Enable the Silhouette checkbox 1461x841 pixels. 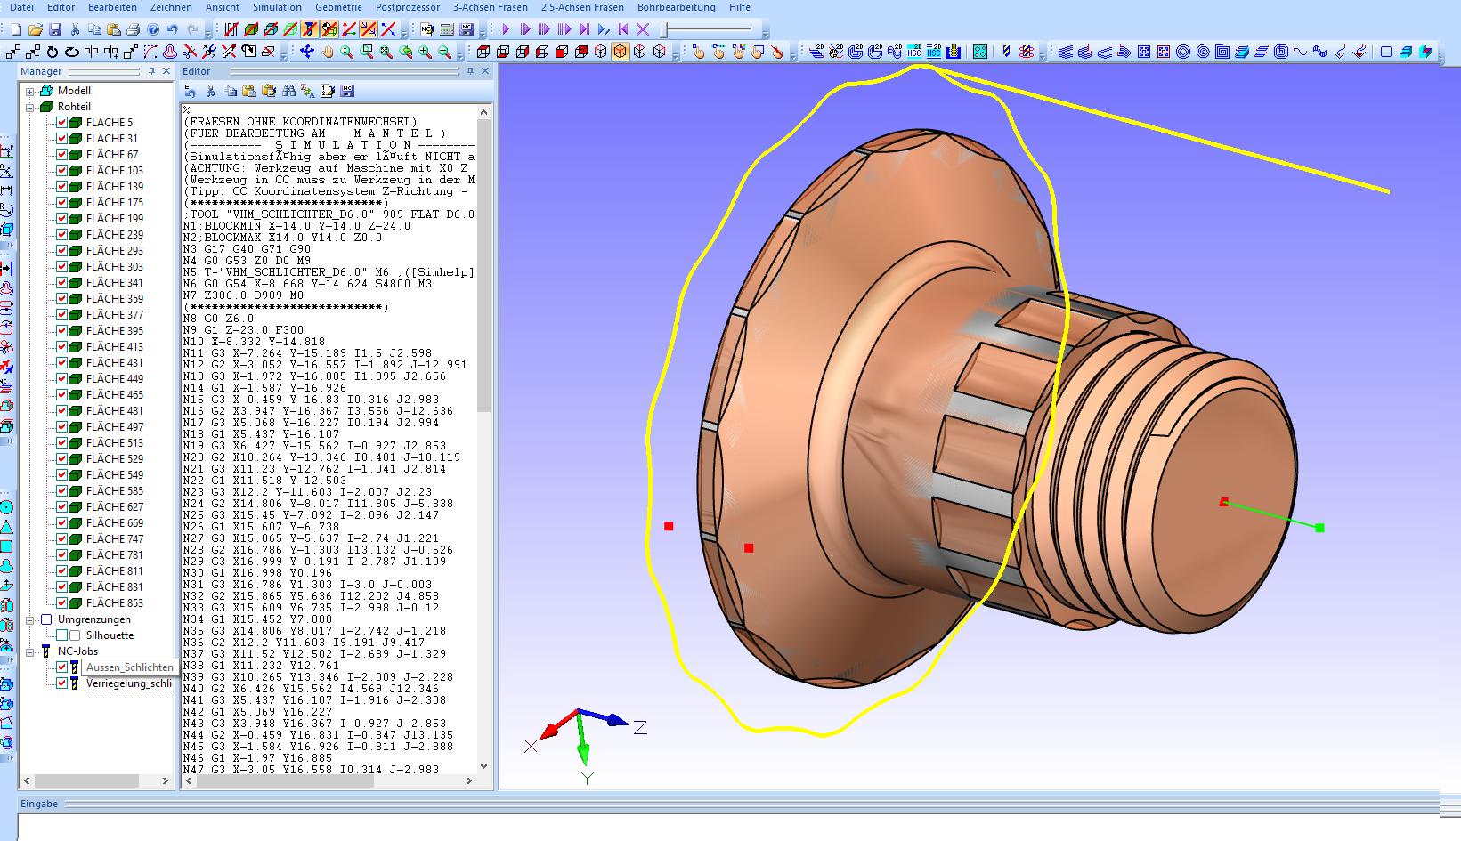62,635
